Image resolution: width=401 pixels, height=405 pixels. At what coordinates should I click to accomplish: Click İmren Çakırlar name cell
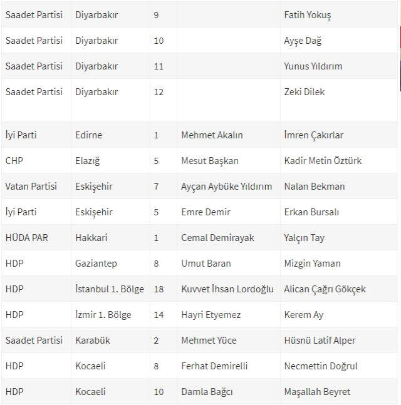pyautogui.click(x=314, y=135)
